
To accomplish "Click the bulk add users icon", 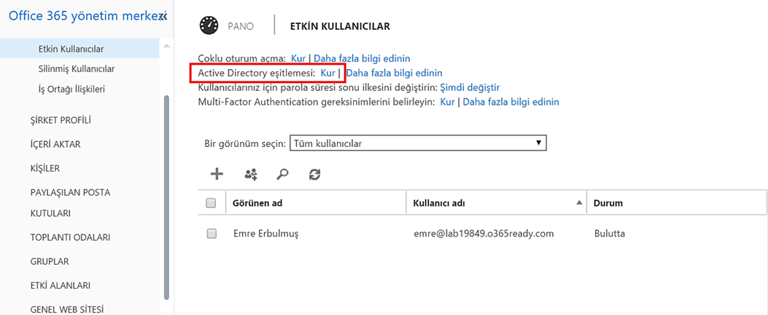I will pos(251,175).
